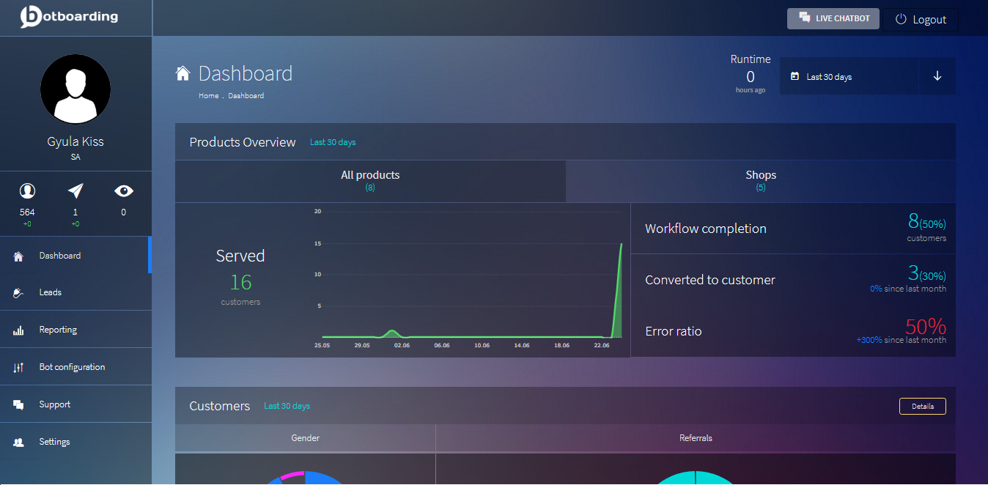This screenshot has width=988, height=485.
Task: Click the calendar icon in date range selector
Action: click(x=795, y=76)
